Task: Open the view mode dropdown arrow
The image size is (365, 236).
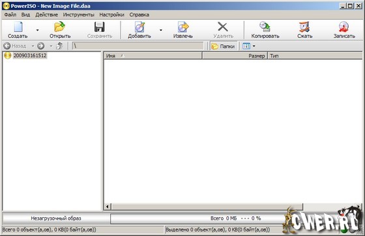Action: pyautogui.click(x=254, y=46)
